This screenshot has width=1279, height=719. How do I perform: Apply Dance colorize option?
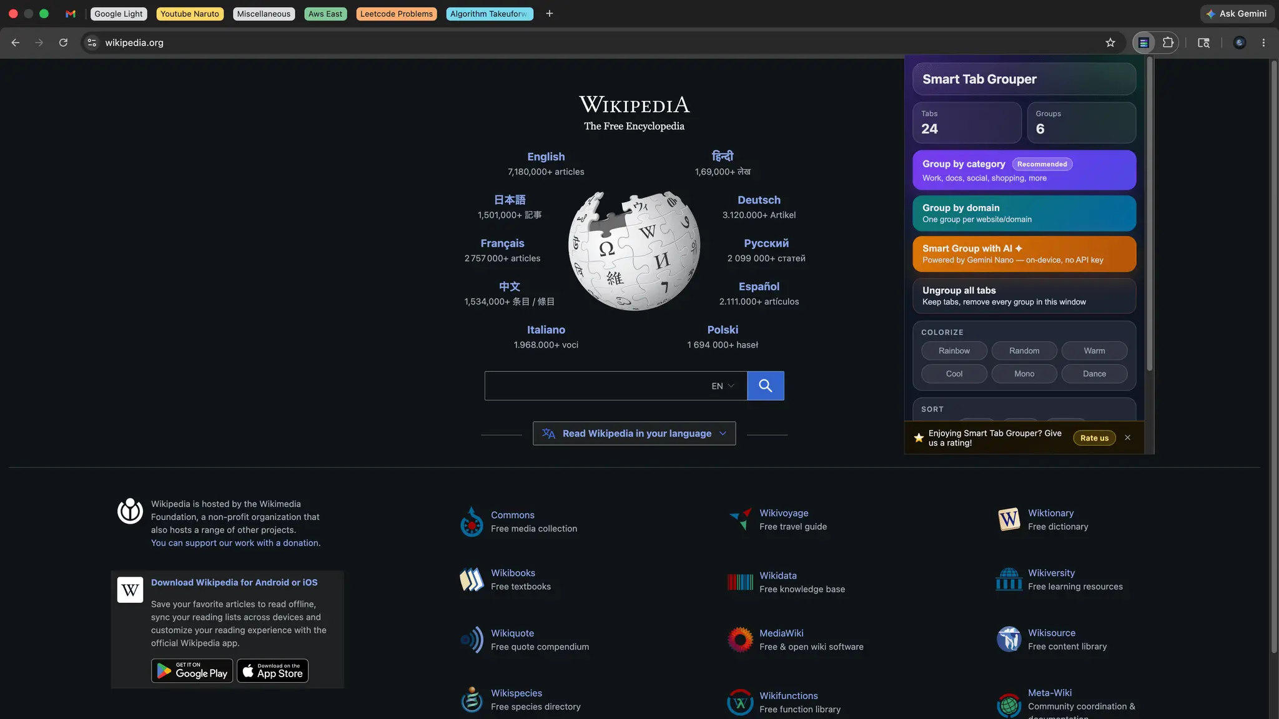pyautogui.click(x=1094, y=374)
